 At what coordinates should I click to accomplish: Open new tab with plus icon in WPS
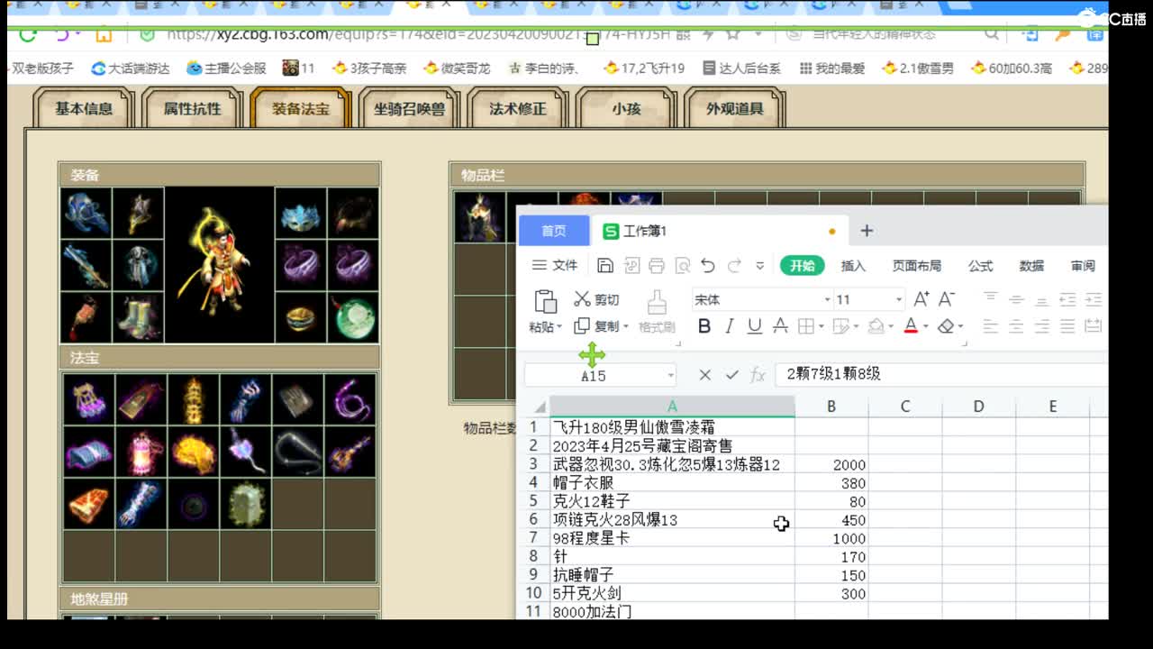point(867,231)
